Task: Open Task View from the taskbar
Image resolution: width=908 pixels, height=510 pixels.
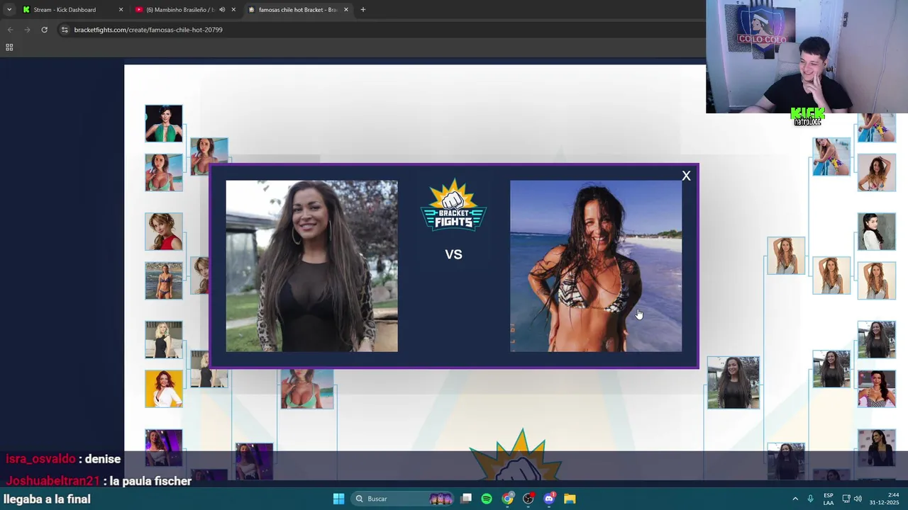Action: (466, 499)
